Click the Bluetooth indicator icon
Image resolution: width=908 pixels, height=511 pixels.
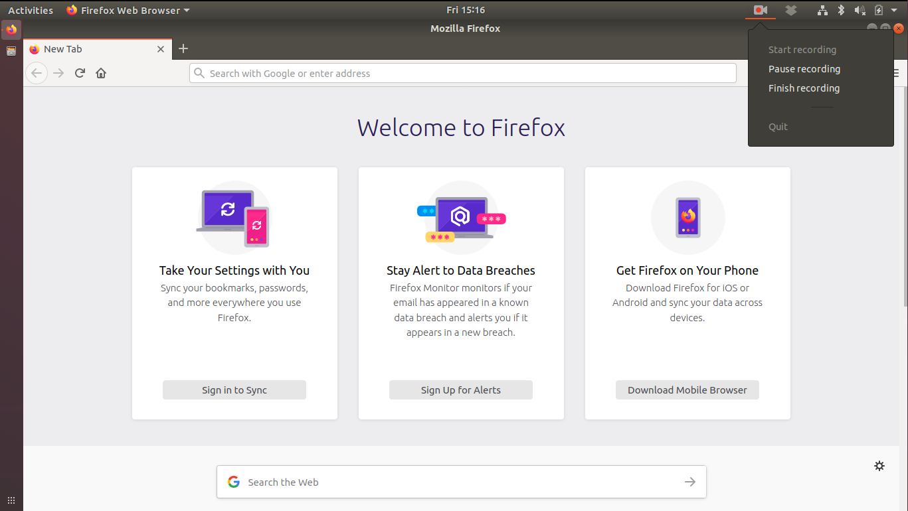pos(840,10)
